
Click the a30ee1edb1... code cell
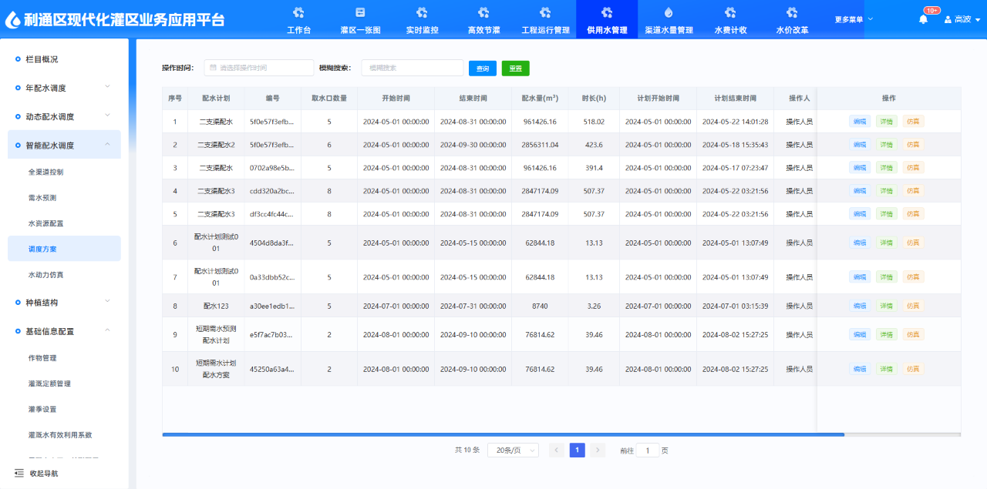(272, 306)
